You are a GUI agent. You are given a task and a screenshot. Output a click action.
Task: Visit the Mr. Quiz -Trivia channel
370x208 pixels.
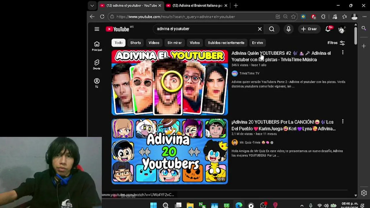250,142
